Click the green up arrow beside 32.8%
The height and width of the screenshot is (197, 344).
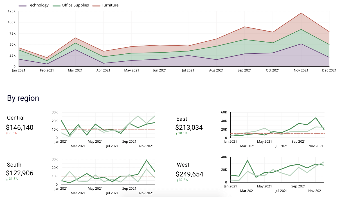pos(177,180)
